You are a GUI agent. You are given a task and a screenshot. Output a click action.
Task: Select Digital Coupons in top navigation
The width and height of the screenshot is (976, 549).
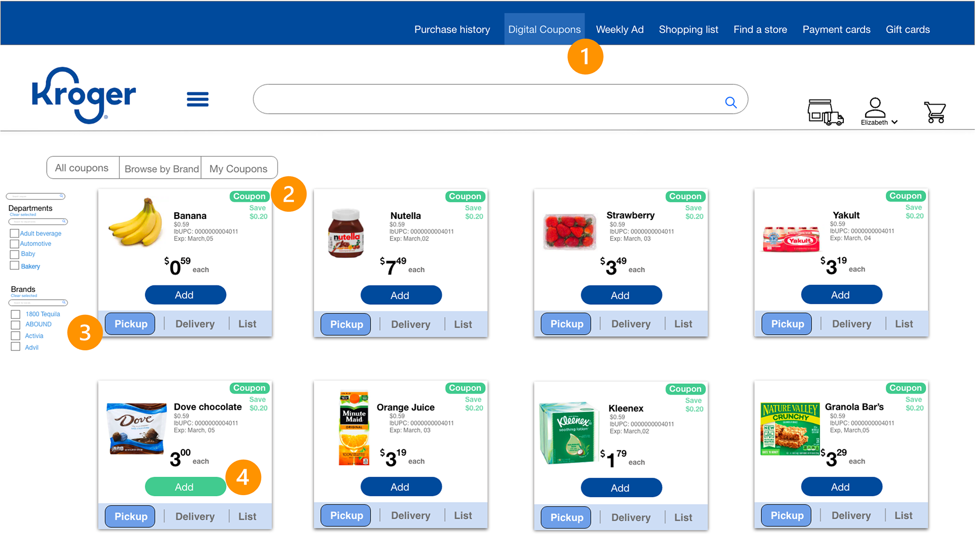pos(544,29)
